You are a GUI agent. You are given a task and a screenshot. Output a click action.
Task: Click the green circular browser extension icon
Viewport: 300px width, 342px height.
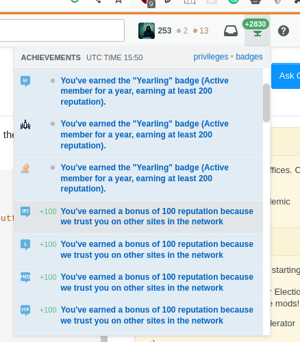(234, 2)
